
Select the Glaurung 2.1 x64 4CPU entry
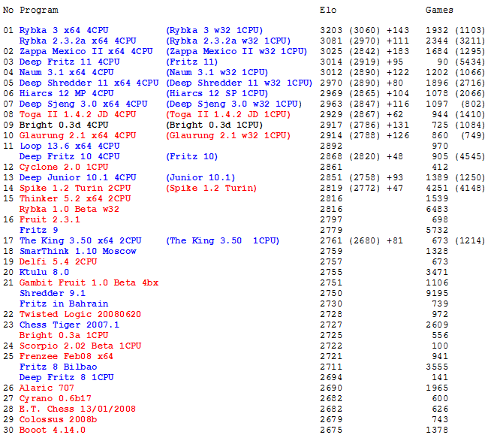[x=77, y=136]
